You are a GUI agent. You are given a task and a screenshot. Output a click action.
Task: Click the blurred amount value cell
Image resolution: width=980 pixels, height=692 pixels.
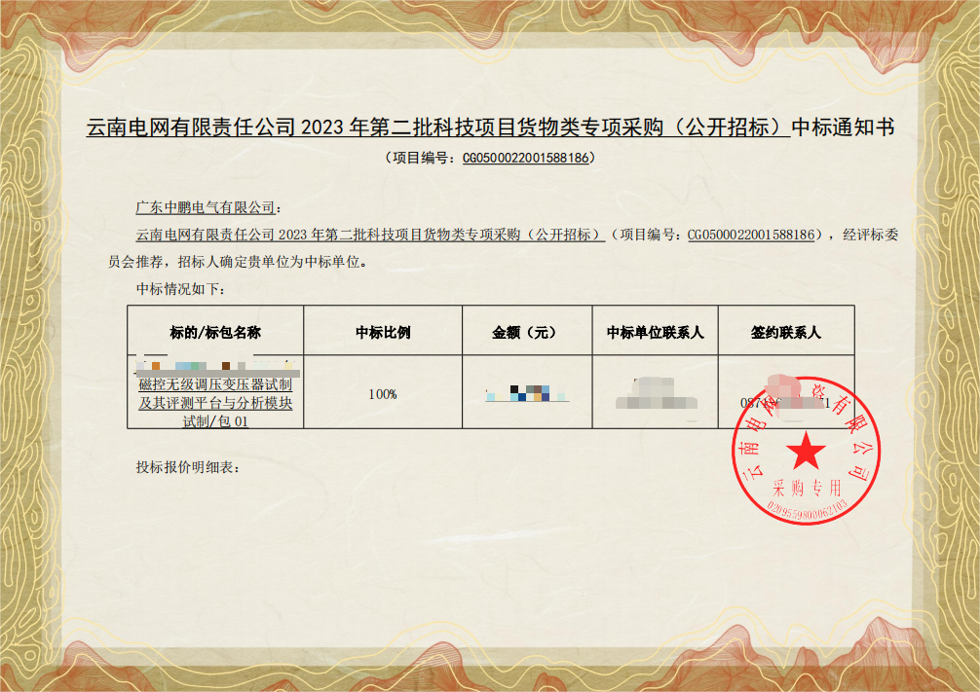coord(527,394)
